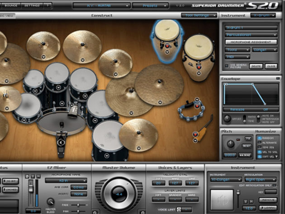The height and width of the screenshot is (214, 285).
Task: Toggle the Vel to Vol option
Action: tap(259, 152)
